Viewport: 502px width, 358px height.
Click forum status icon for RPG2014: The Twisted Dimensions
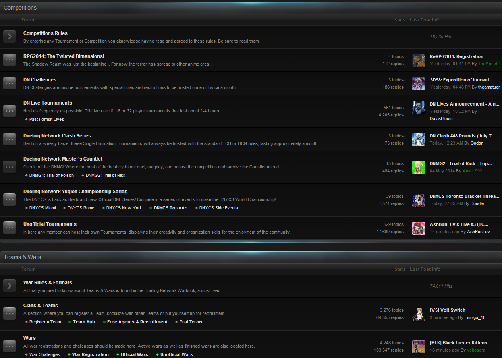point(9,60)
